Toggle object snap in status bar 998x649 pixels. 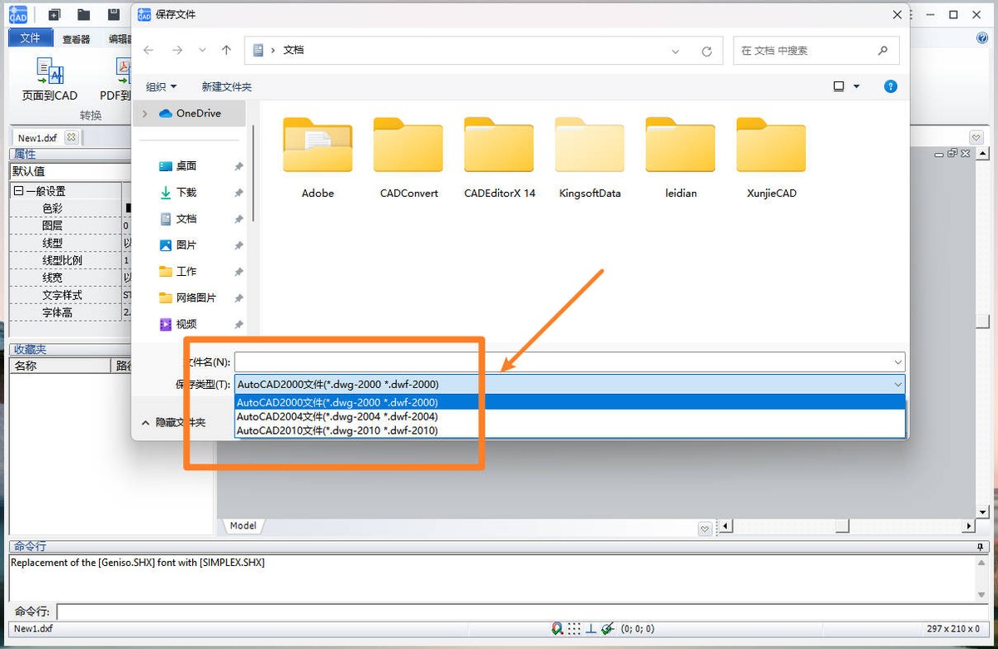click(x=556, y=629)
